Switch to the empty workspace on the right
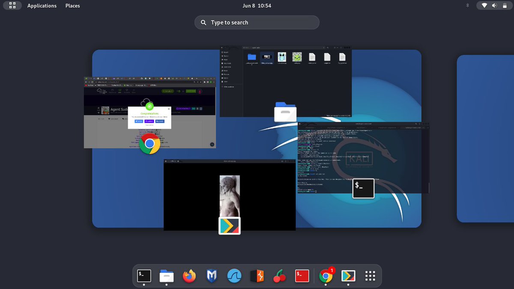 click(x=485, y=138)
